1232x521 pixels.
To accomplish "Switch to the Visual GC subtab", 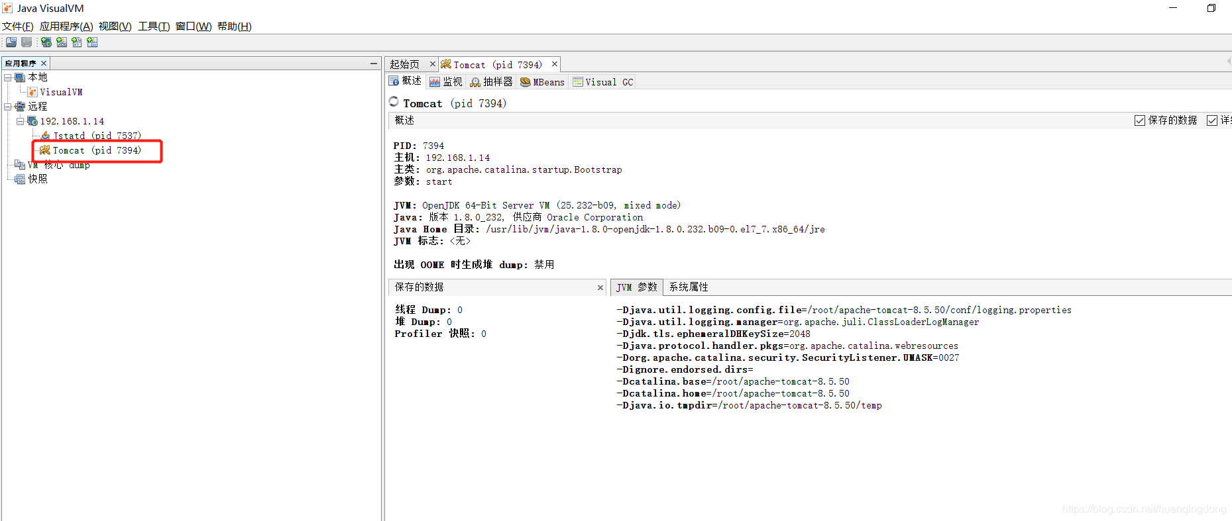I will point(603,82).
